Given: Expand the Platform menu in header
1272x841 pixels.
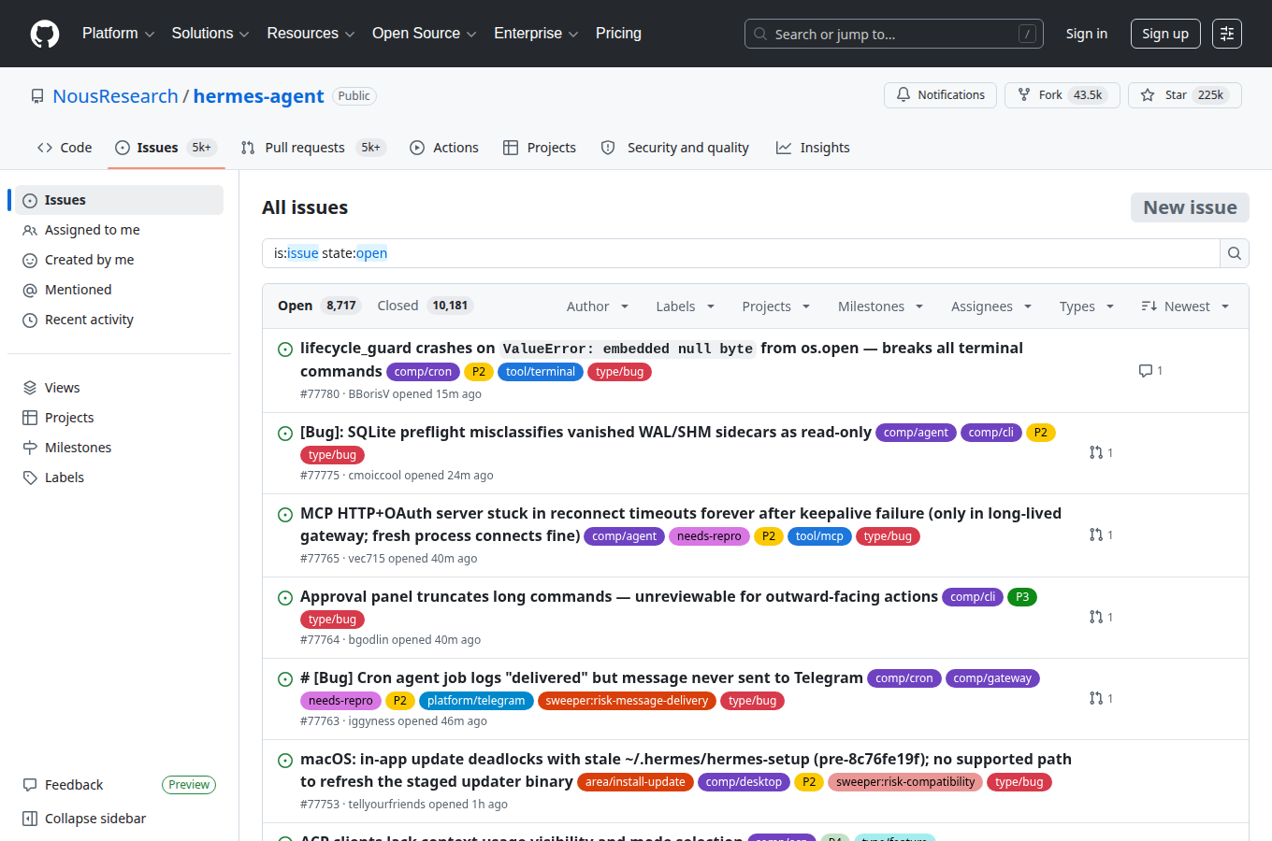Looking at the screenshot, I should click(118, 34).
